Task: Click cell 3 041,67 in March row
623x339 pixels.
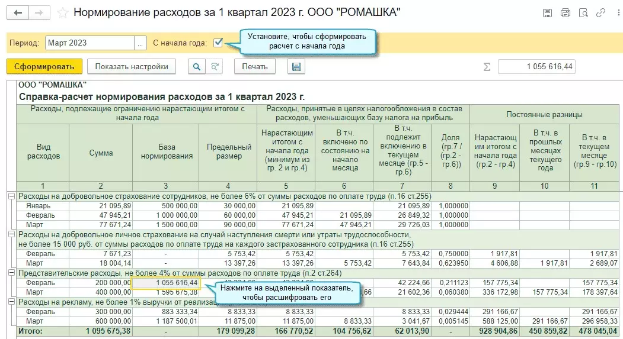Action: point(402,321)
